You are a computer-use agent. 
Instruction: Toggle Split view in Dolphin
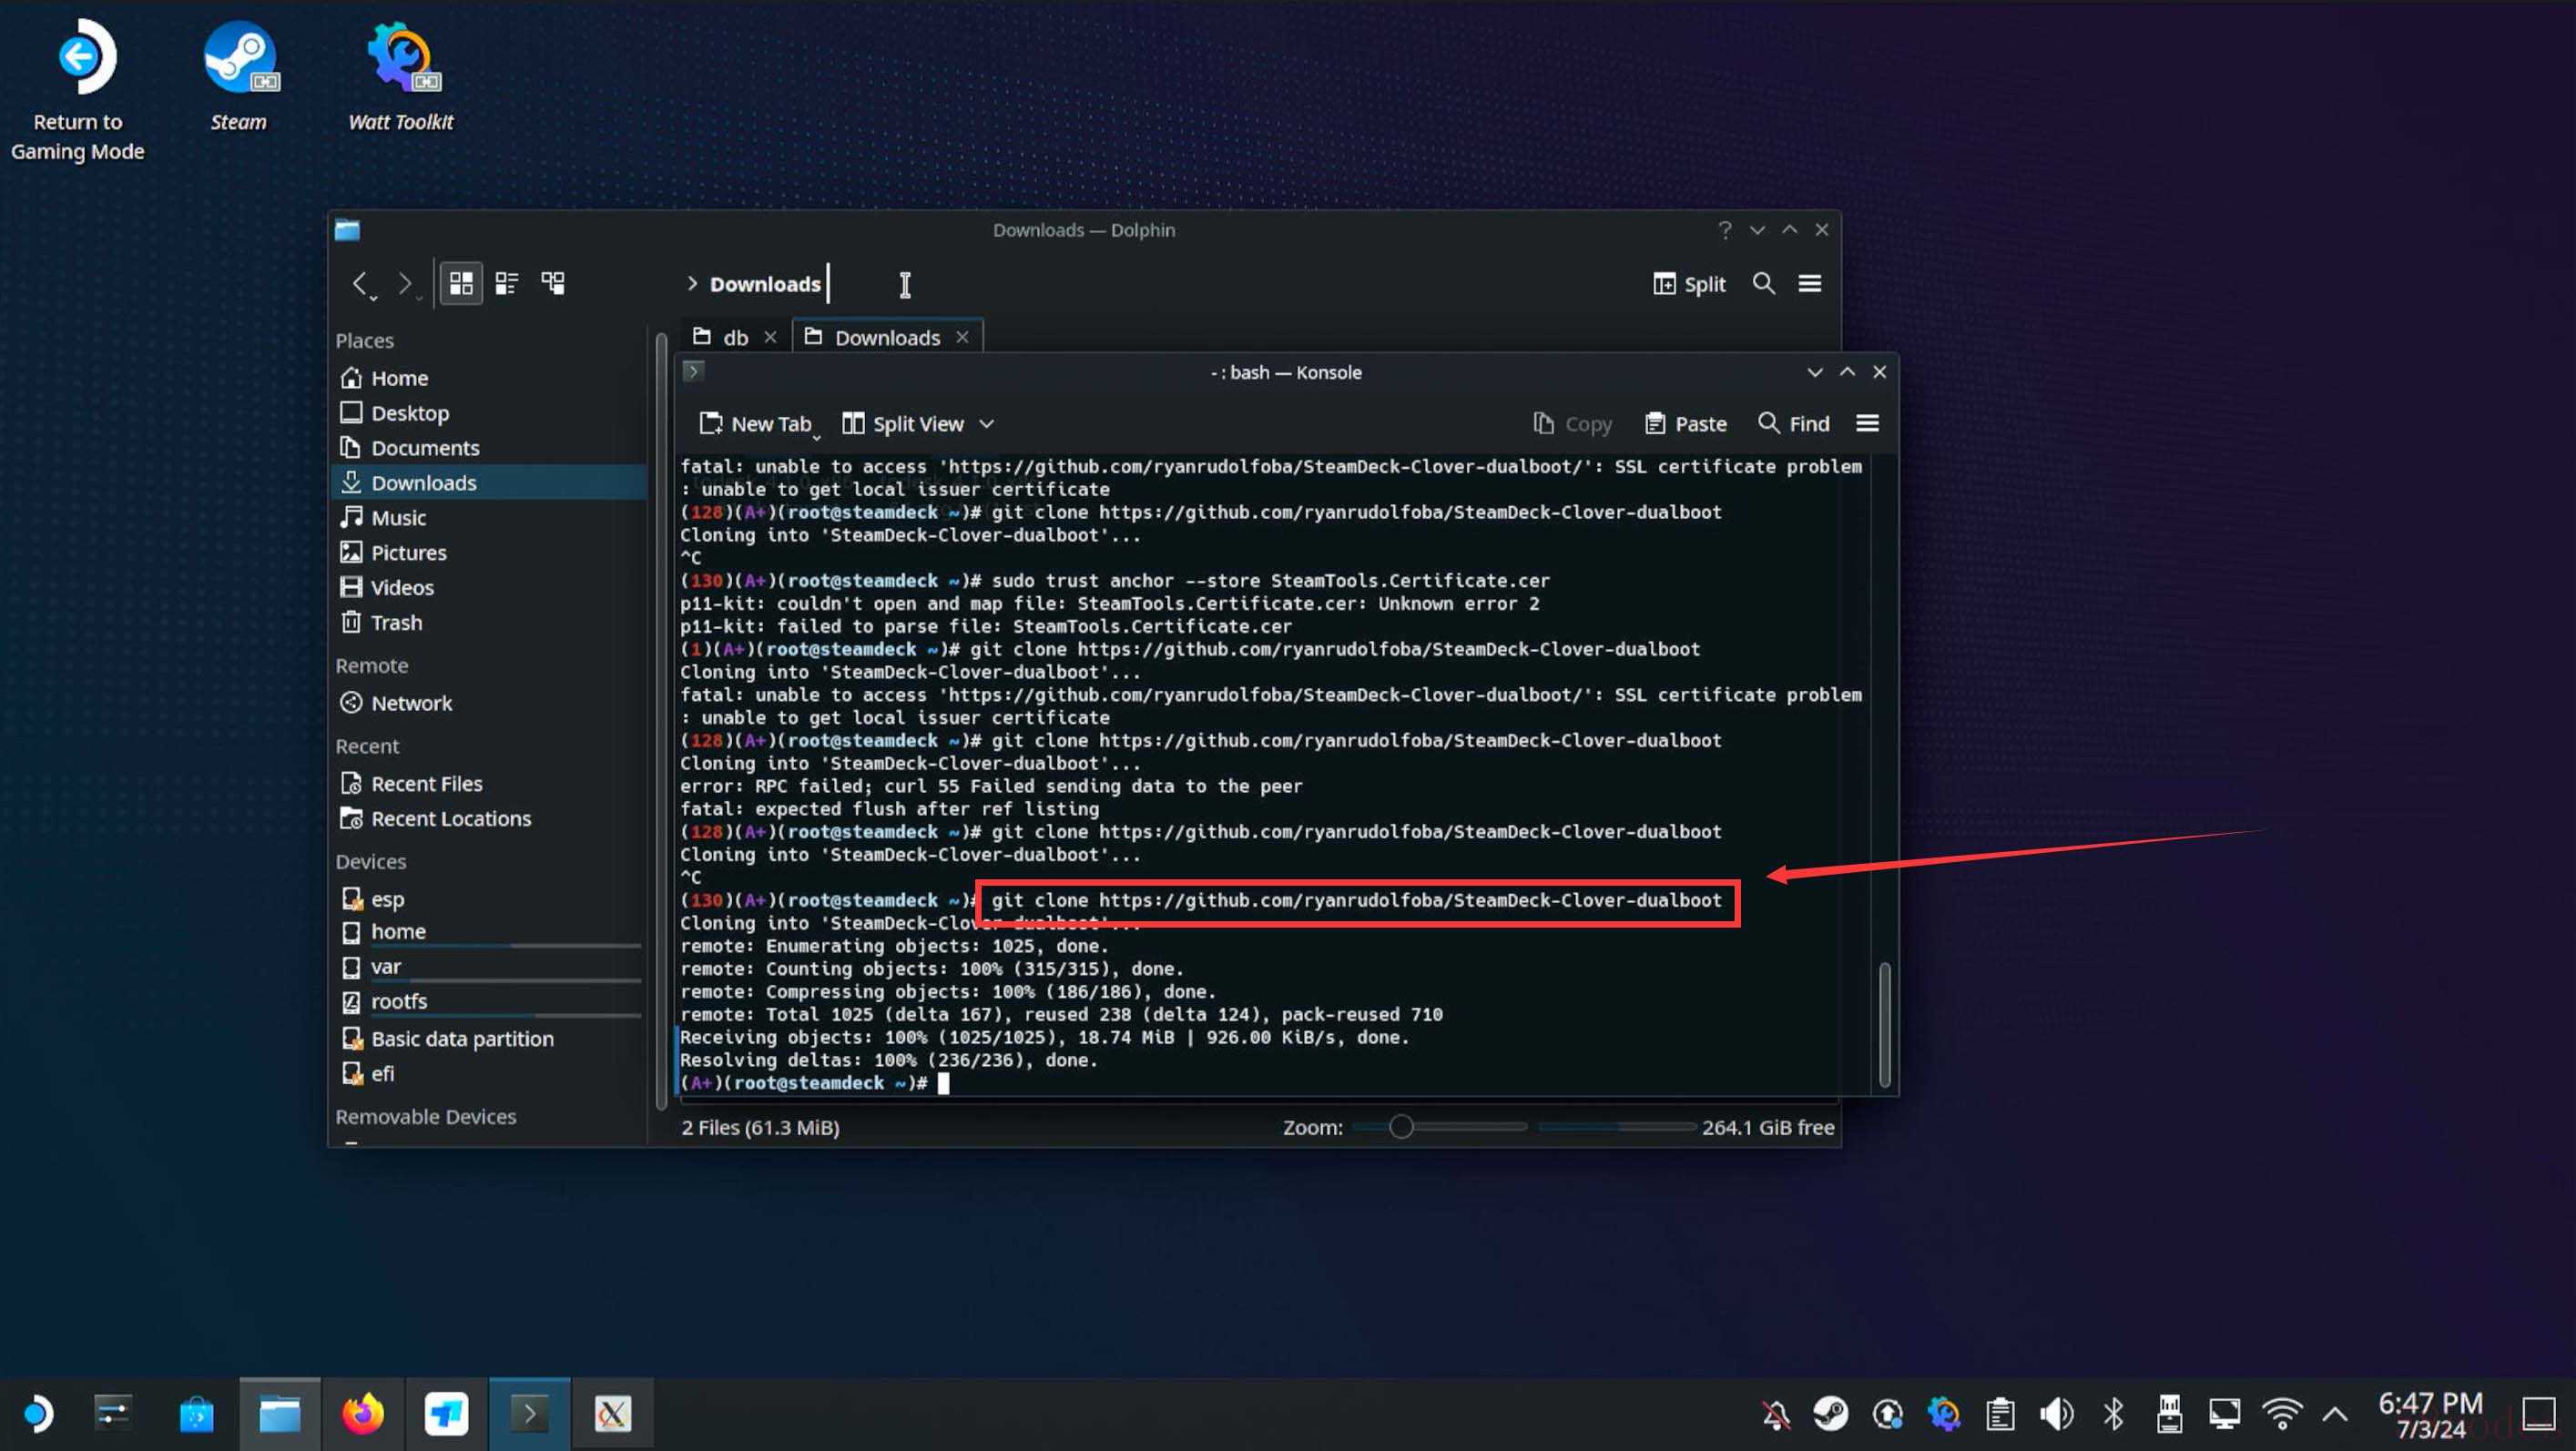[1689, 284]
